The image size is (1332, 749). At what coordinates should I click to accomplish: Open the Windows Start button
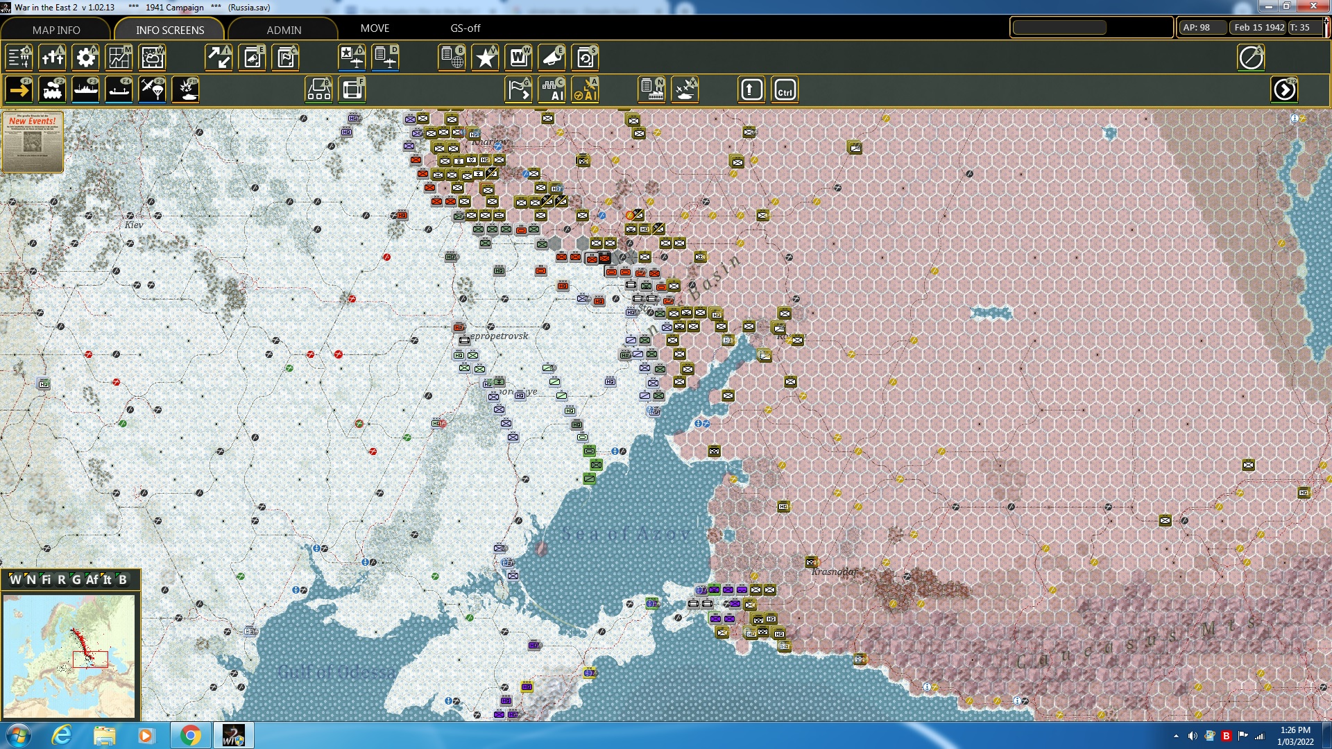click(19, 735)
